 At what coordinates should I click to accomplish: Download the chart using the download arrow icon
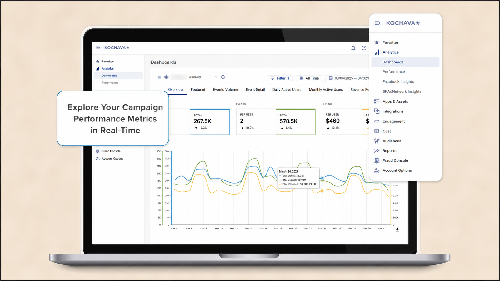[397, 229]
